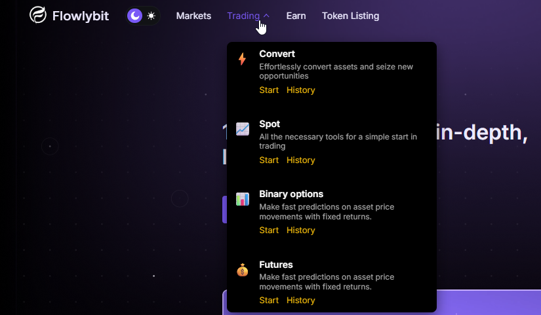This screenshot has height=315, width=541.
Task: Go to Token Listing page
Action: pyautogui.click(x=350, y=16)
